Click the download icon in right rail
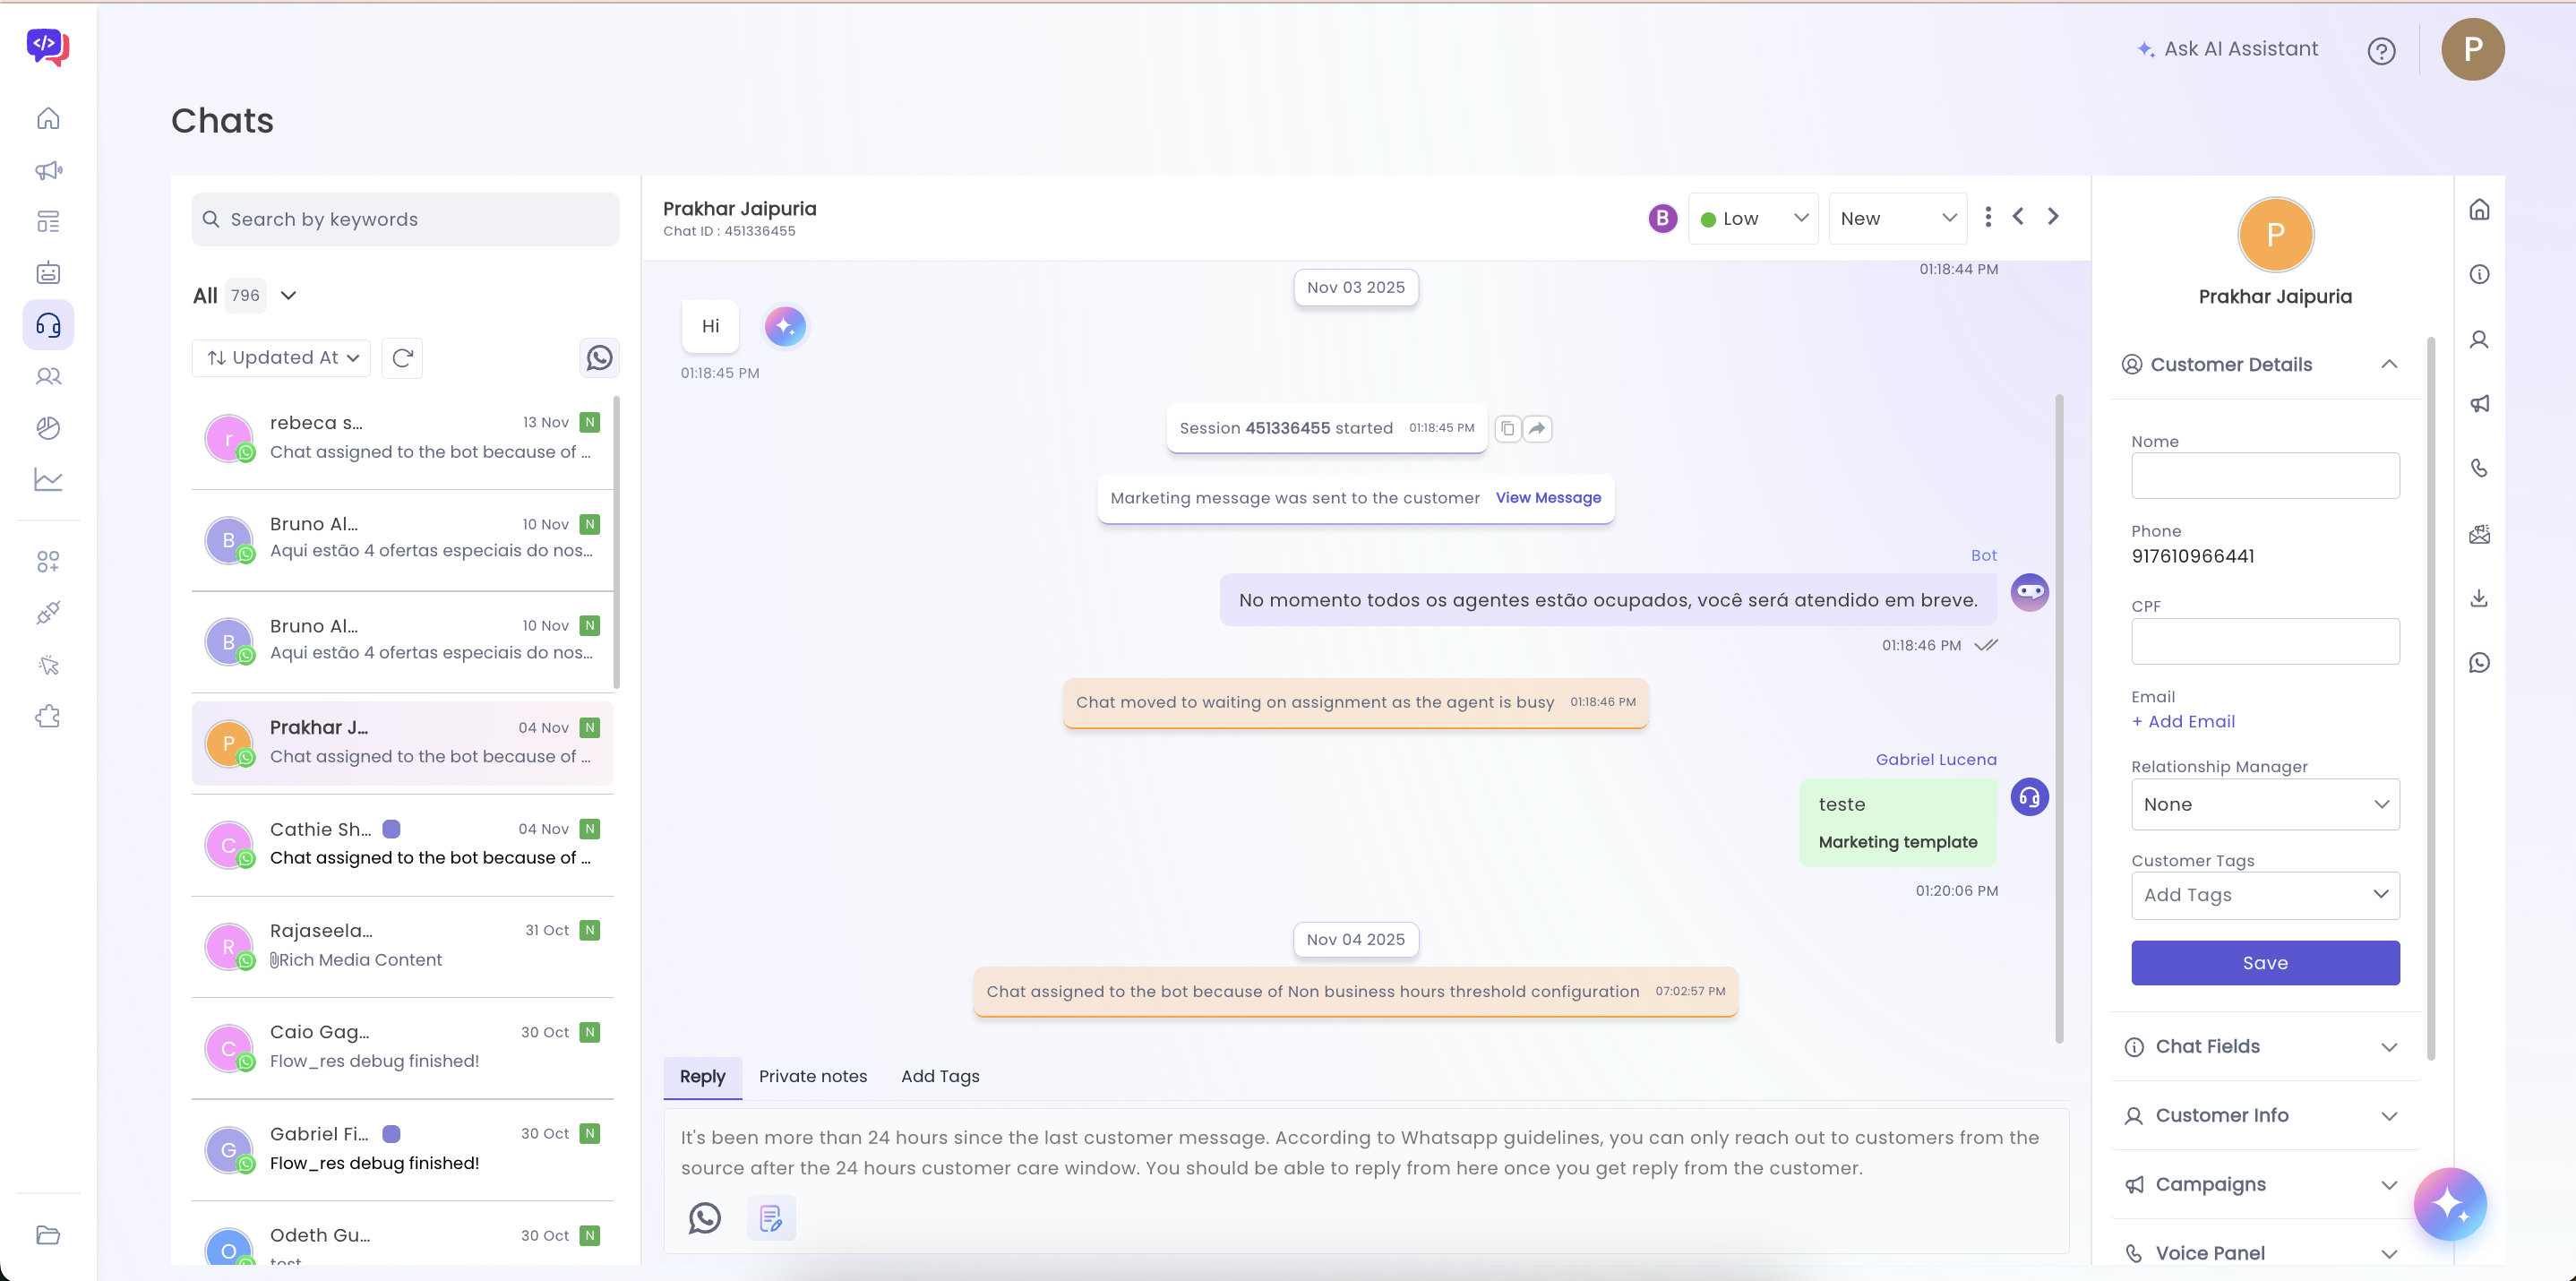This screenshot has width=2576, height=1281. coord(2479,598)
